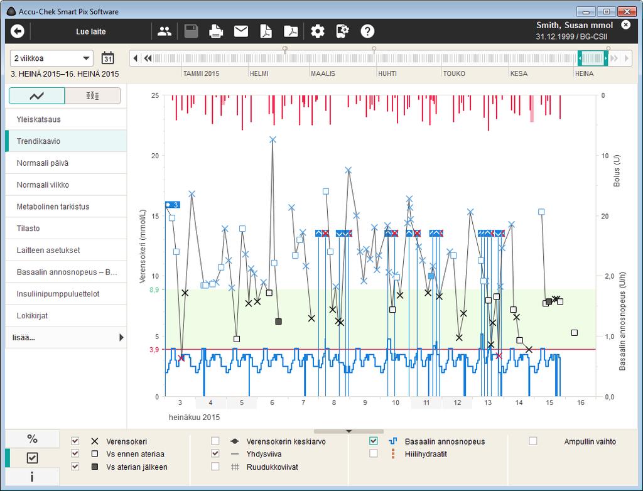Open the calendar date picker icon

point(108,58)
